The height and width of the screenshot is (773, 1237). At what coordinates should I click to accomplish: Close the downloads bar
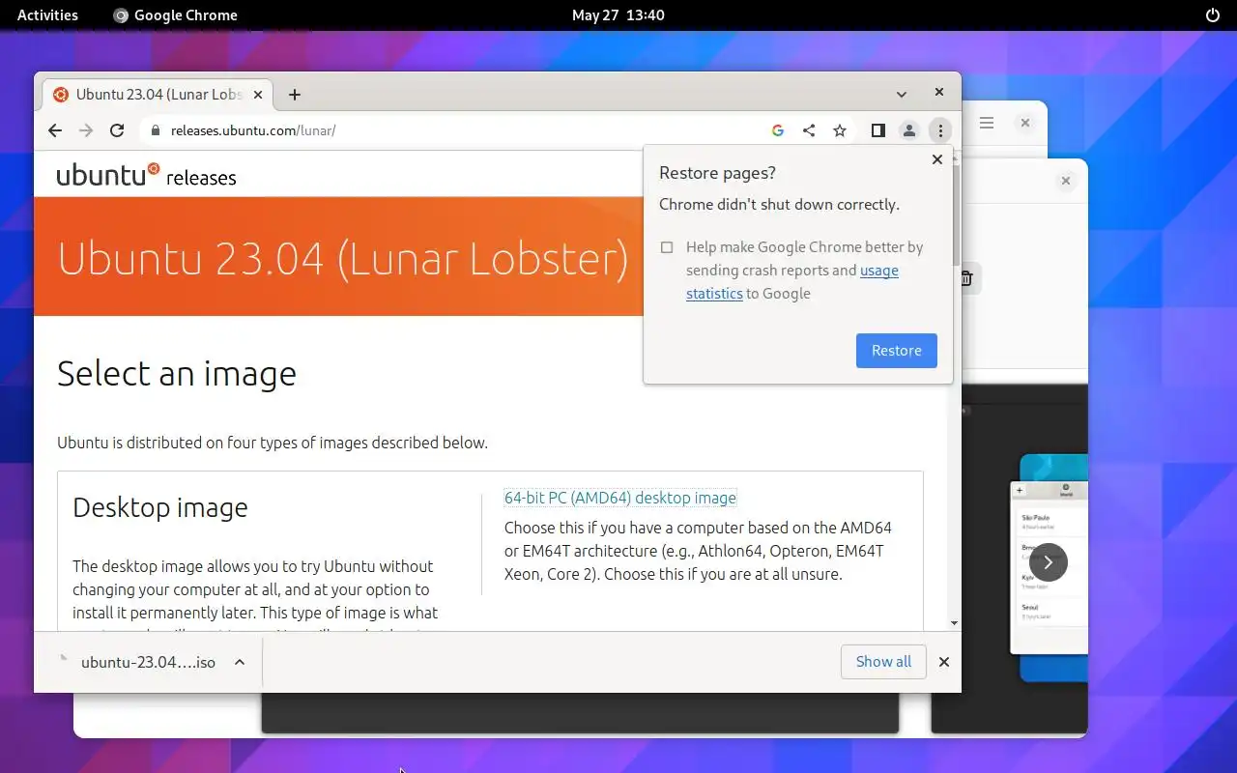tap(944, 662)
